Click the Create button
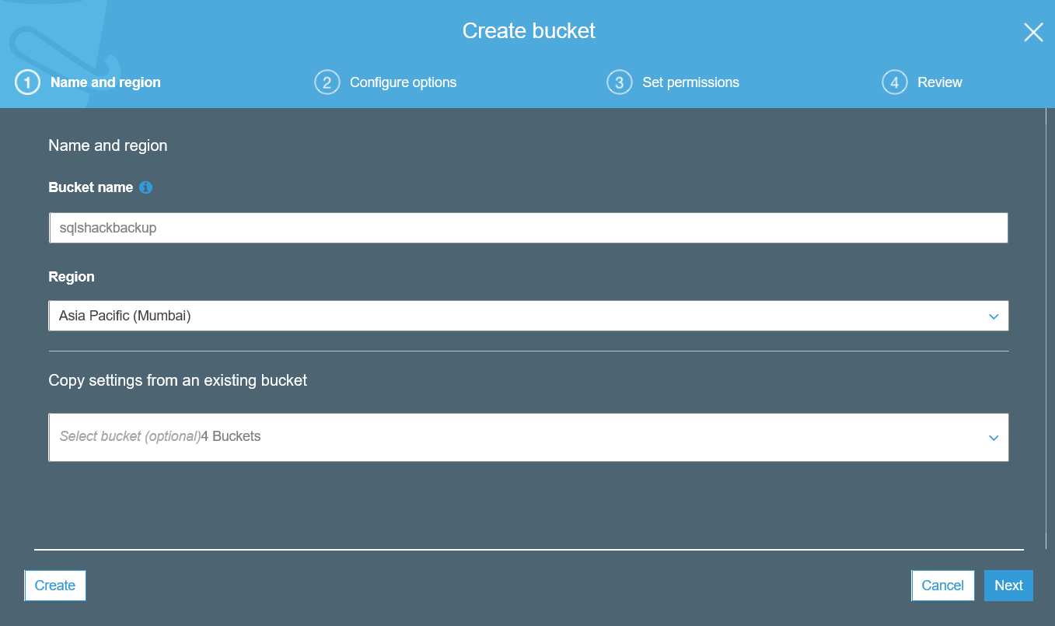The image size is (1055, 626). (x=54, y=585)
